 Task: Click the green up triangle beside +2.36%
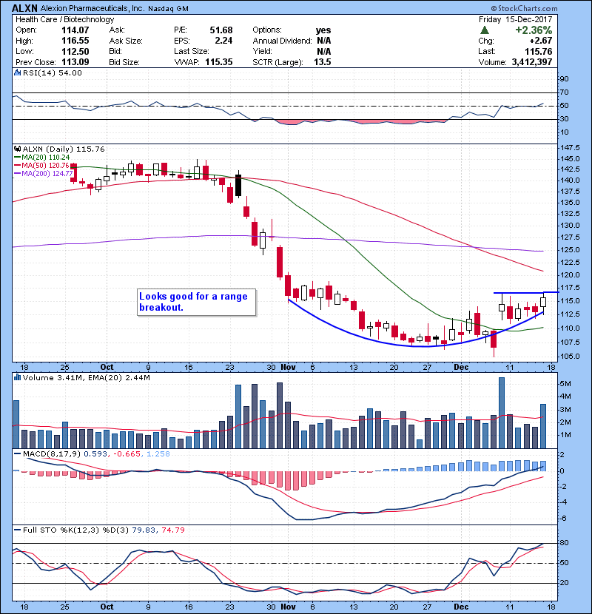(484, 30)
